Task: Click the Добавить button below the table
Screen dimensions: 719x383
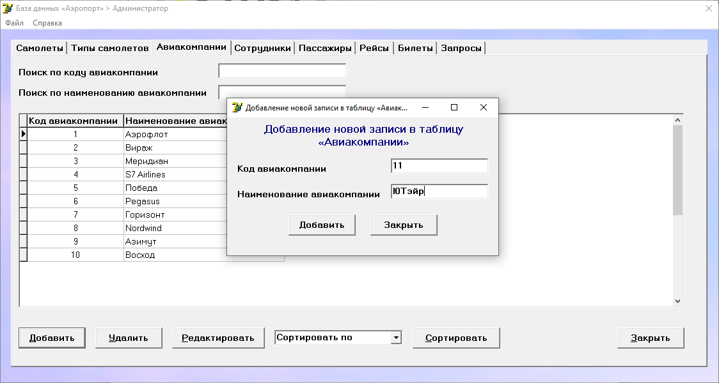Action: pyautogui.click(x=52, y=338)
